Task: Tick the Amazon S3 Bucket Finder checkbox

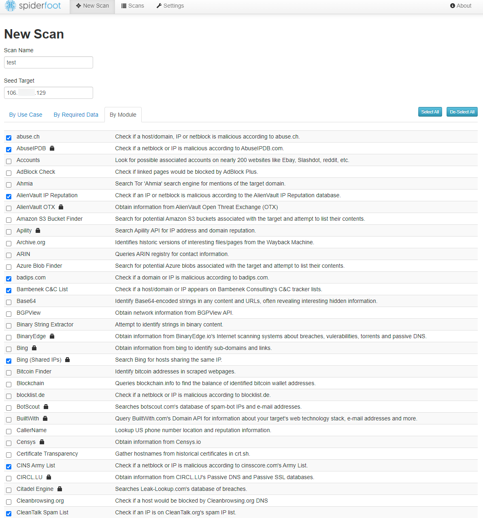Action: coord(9,220)
